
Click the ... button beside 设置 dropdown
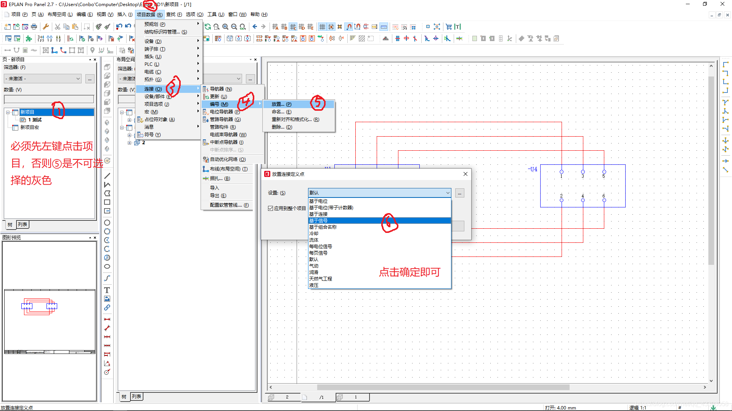coord(460,193)
